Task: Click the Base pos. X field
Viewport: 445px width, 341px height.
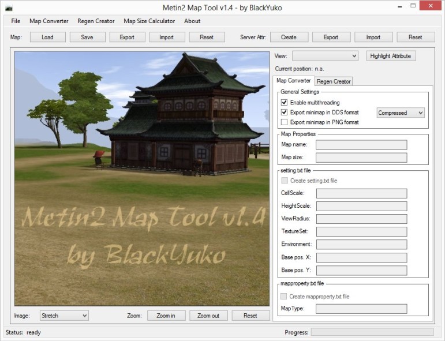Action: (x=361, y=257)
